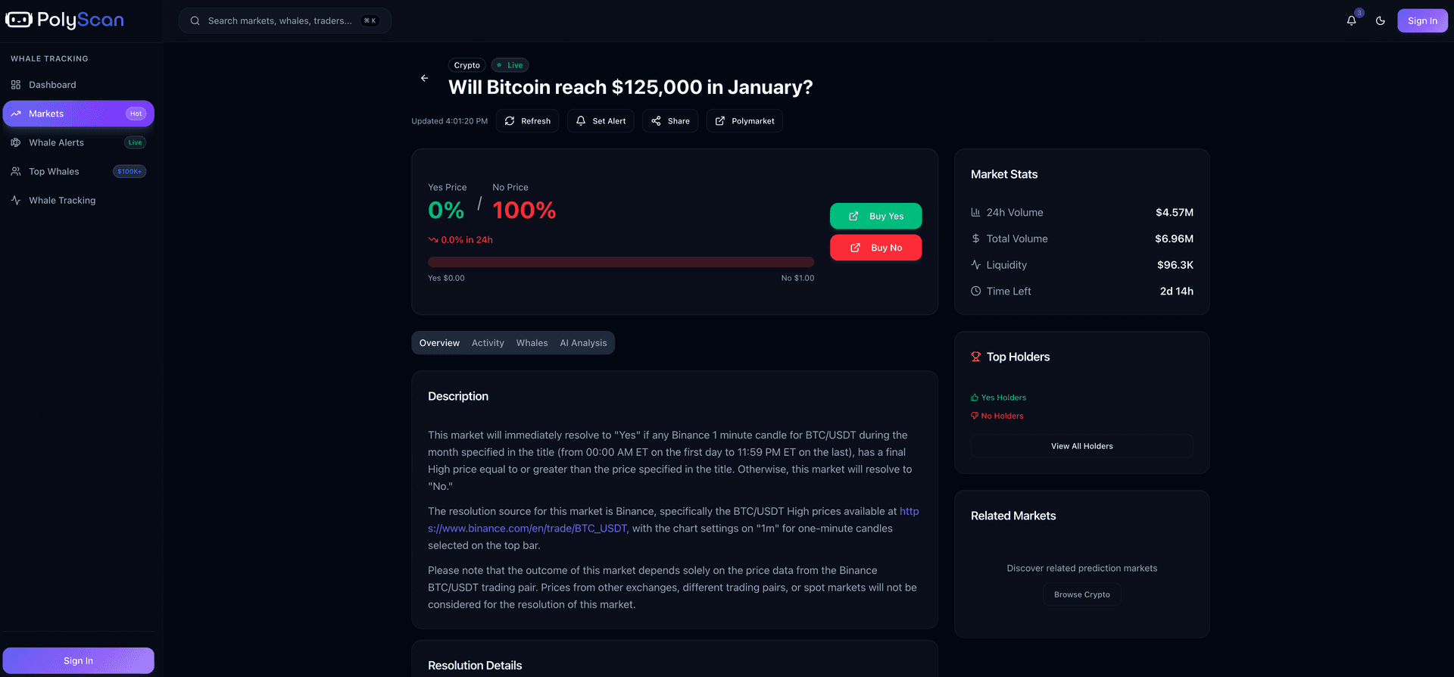Switch to the Activity tab
The image size is (1454, 677).
(x=488, y=343)
